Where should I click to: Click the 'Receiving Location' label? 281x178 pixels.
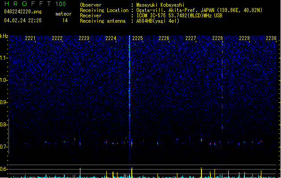click(x=104, y=10)
